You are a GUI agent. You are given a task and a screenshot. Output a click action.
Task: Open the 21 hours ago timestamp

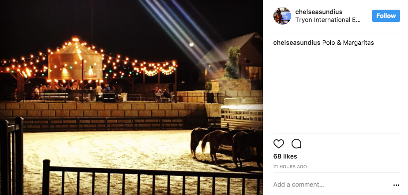point(290,167)
